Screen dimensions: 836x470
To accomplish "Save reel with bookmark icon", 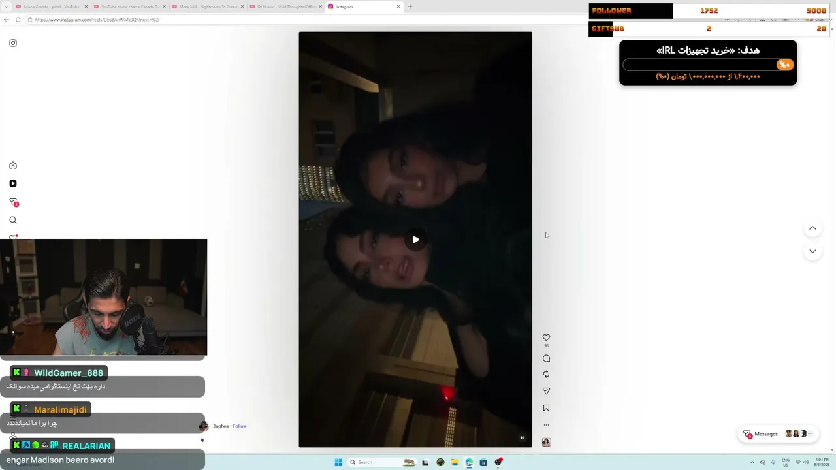I will click(x=546, y=408).
